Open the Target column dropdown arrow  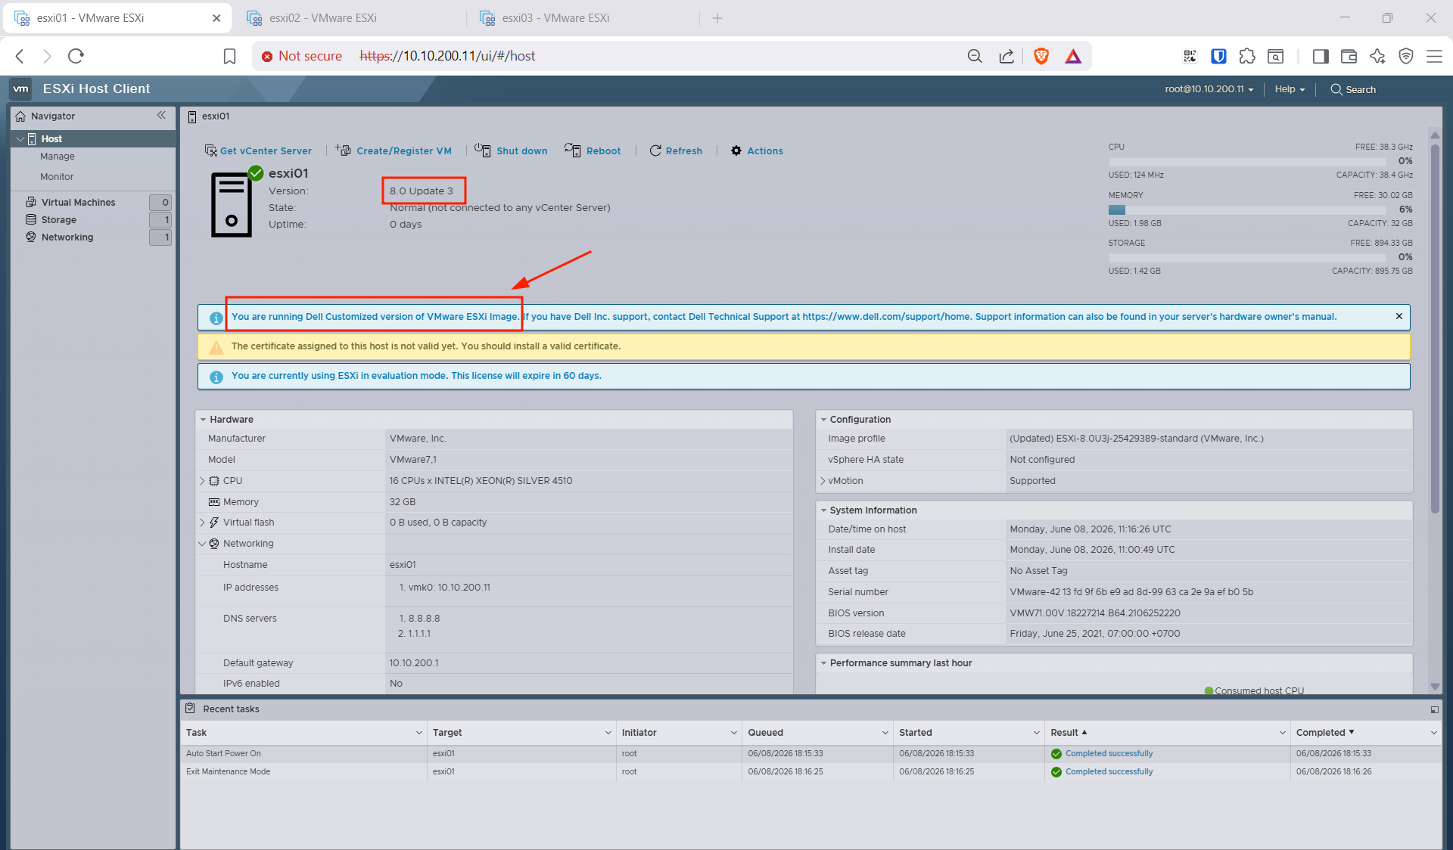608,733
